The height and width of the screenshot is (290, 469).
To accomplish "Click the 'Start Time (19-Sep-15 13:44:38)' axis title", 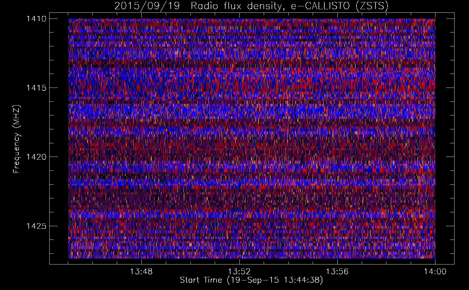I will point(251,280).
